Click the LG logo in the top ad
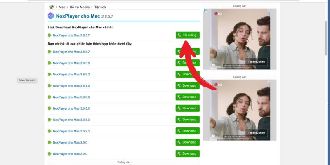The image size is (330, 165). [218, 14]
